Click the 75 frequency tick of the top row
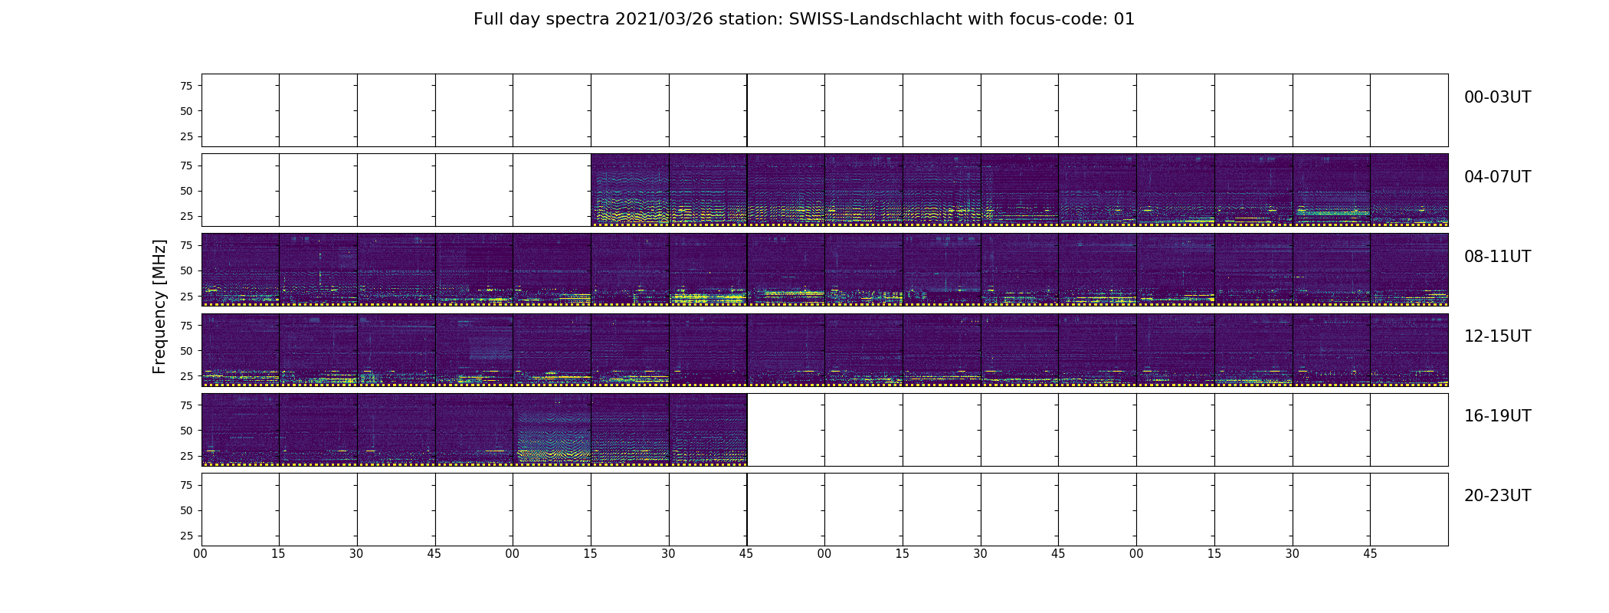Image resolution: width=1609 pixels, height=613 pixels. (x=186, y=86)
